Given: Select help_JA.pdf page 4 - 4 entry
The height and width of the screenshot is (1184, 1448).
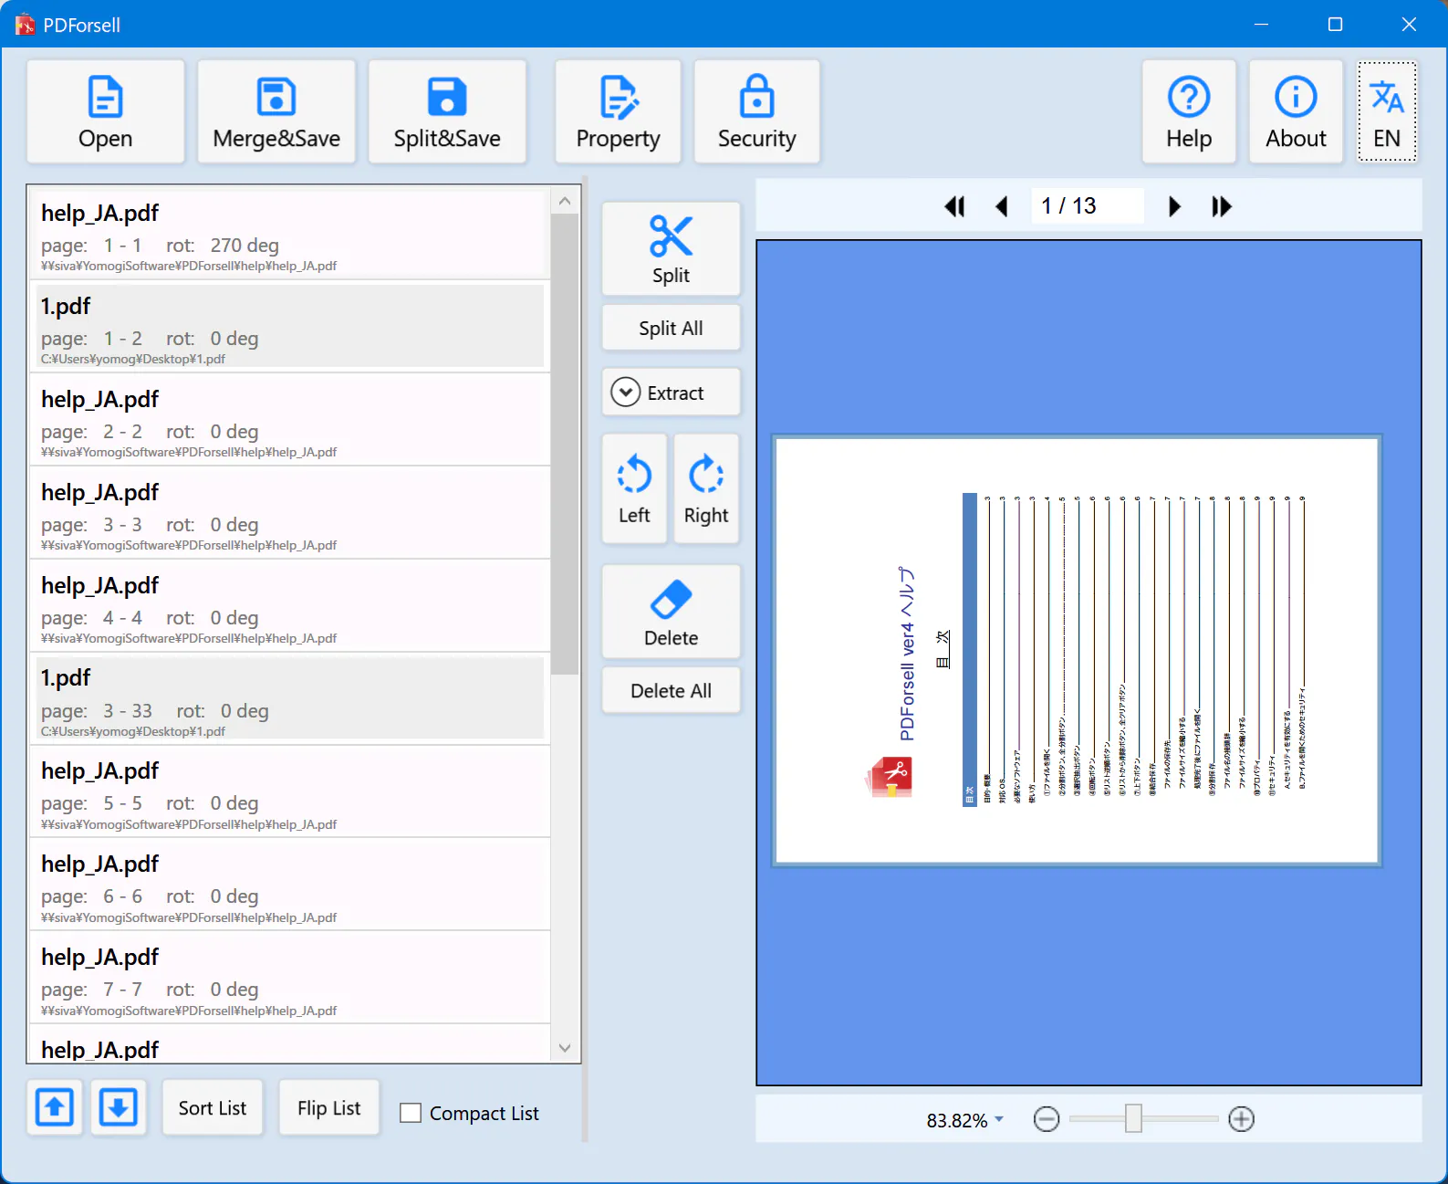Looking at the screenshot, I should click(290, 606).
